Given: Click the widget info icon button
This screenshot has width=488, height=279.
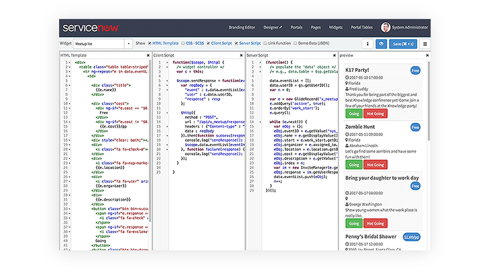Looking at the screenshot, I should [x=368, y=44].
